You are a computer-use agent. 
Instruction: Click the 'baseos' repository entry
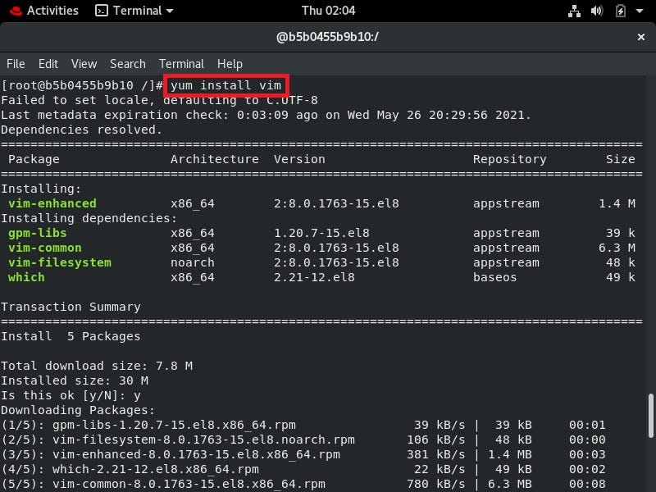495,277
